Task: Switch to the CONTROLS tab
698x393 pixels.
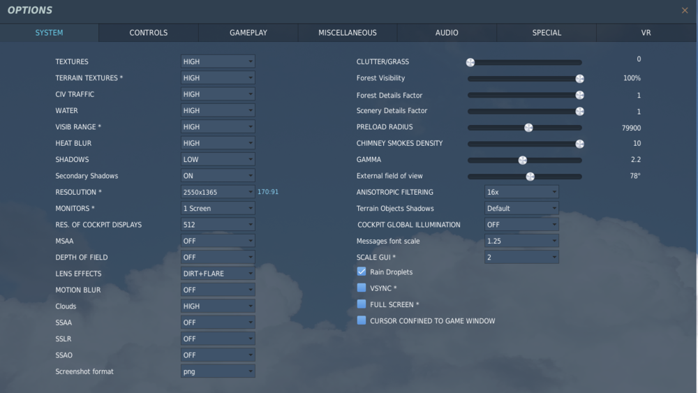Action: tap(149, 33)
